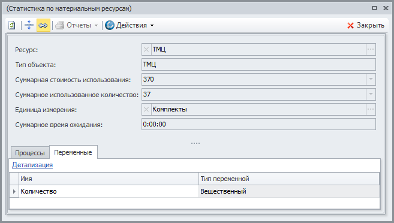This screenshot has height=223, width=394.
Task: Click the Ресурс field containing ТМЦ
Action: [x=258, y=50]
